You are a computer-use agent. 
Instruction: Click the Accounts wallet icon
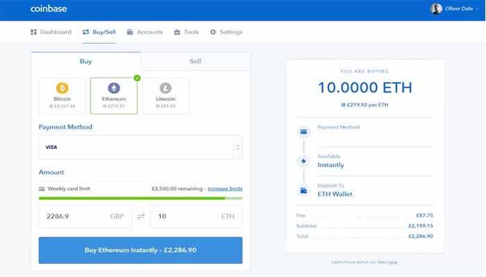click(x=130, y=32)
